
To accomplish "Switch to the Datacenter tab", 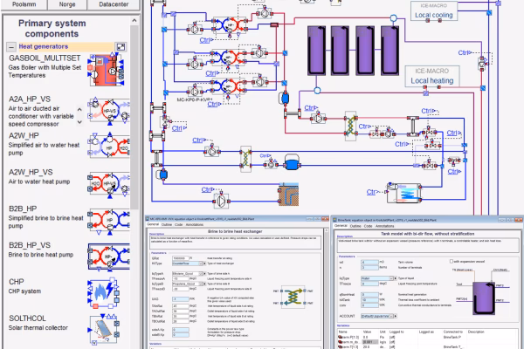I will tap(114, 3).
